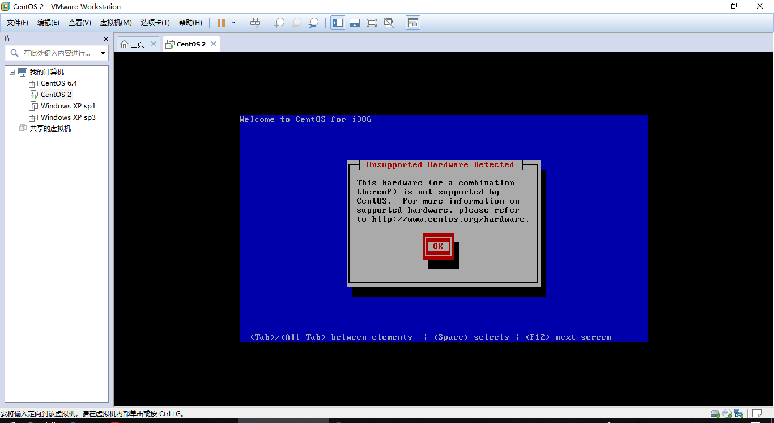This screenshot has height=423, width=774.
Task: Select 共享的虚拟机 in the library
Action: pyautogui.click(x=50, y=129)
